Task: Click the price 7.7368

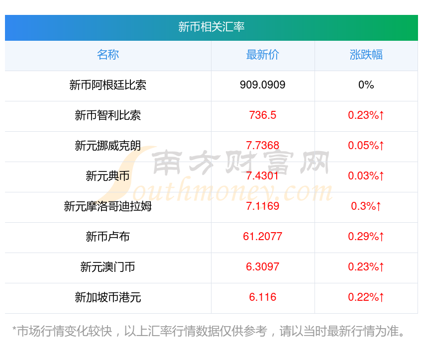Action: click(x=262, y=146)
